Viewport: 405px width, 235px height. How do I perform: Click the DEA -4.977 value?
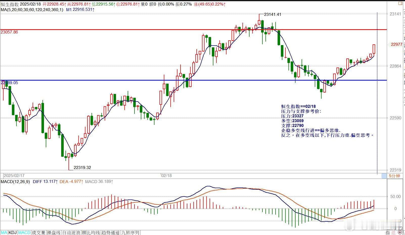71,182
